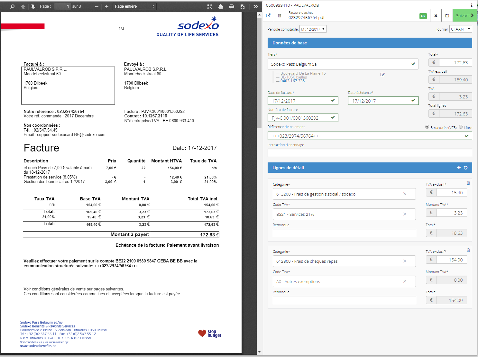
Task: Activate the hand pan tool
Action: (221, 6)
